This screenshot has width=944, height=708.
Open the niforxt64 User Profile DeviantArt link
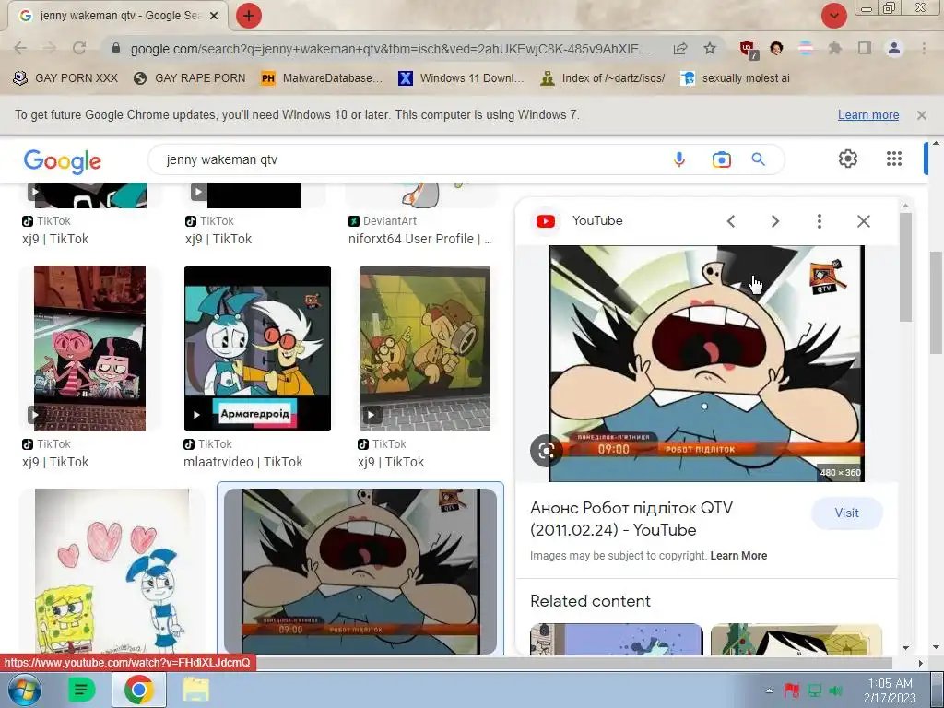pos(419,239)
